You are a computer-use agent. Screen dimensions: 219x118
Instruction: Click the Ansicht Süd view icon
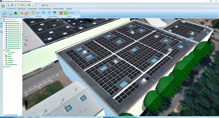tap(66, 13)
